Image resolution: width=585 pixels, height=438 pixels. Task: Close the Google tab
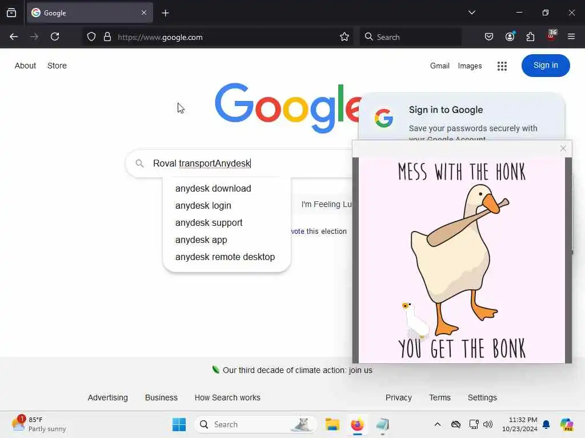click(x=144, y=13)
